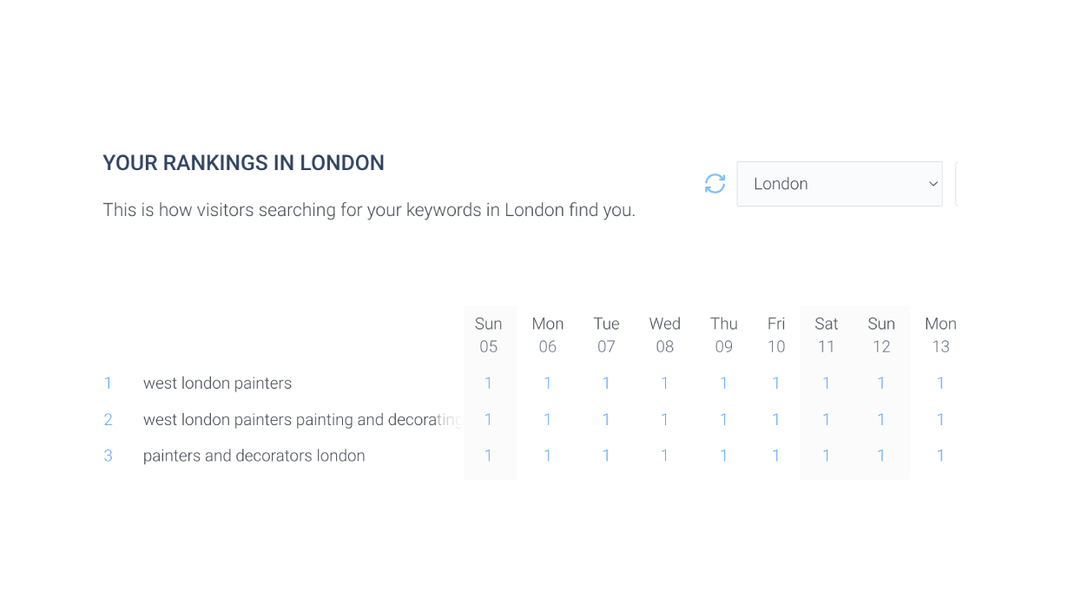Click row number 1 link

click(109, 383)
